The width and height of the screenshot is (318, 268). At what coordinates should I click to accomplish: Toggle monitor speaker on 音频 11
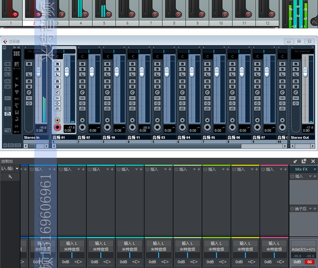pos(132,120)
